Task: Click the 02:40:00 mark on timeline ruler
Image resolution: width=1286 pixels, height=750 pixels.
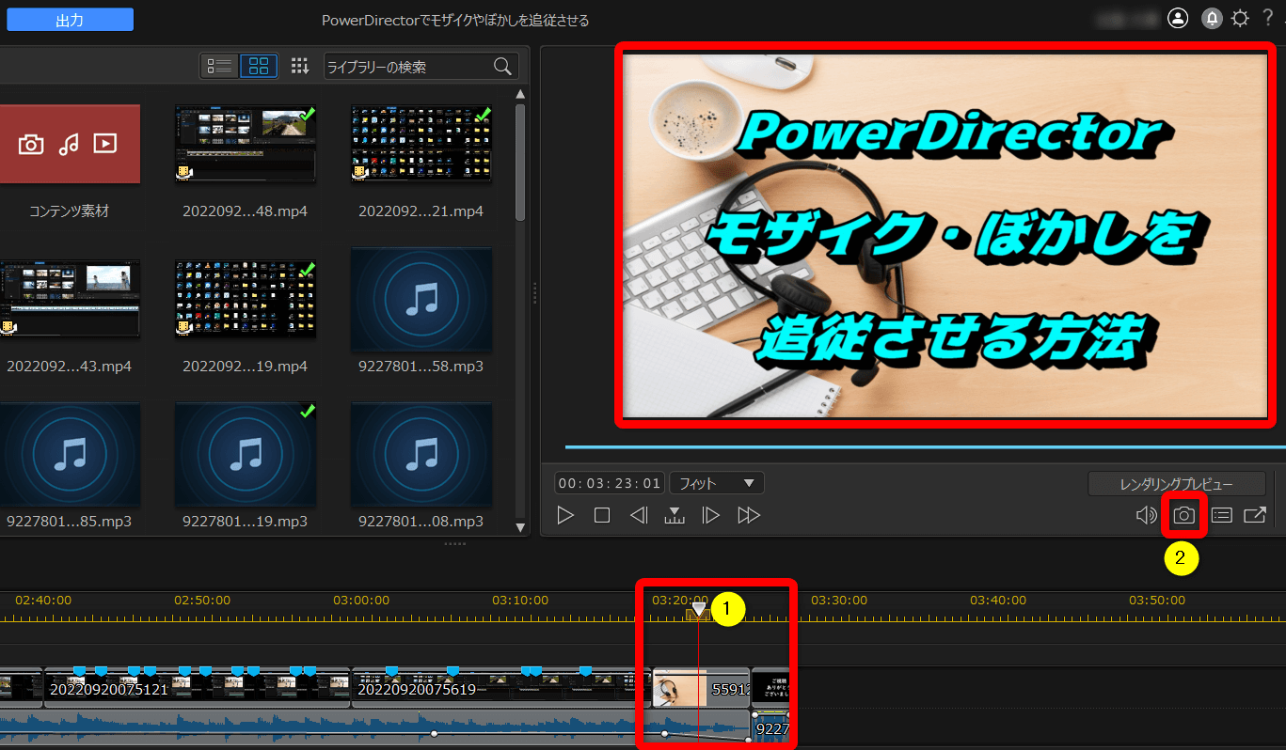Action: (x=43, y=600)
